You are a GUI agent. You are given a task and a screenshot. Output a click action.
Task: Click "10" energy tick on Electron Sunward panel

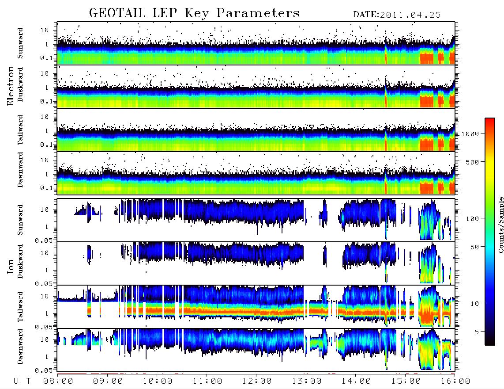point(45,30)
